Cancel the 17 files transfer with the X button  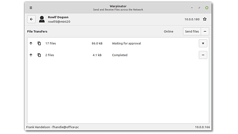click(203, 43)
